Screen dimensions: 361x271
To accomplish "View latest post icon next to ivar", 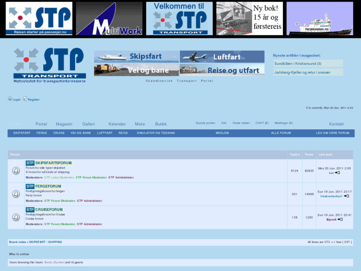I will [338, 173].
